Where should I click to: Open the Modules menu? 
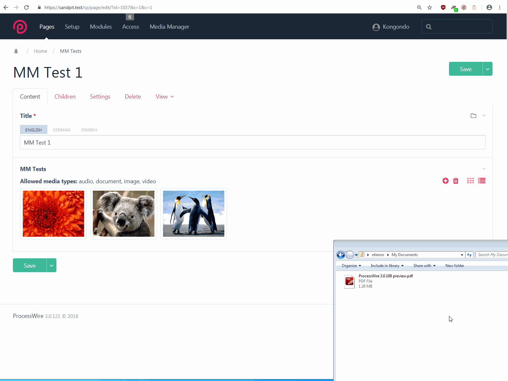click(101, 27)
